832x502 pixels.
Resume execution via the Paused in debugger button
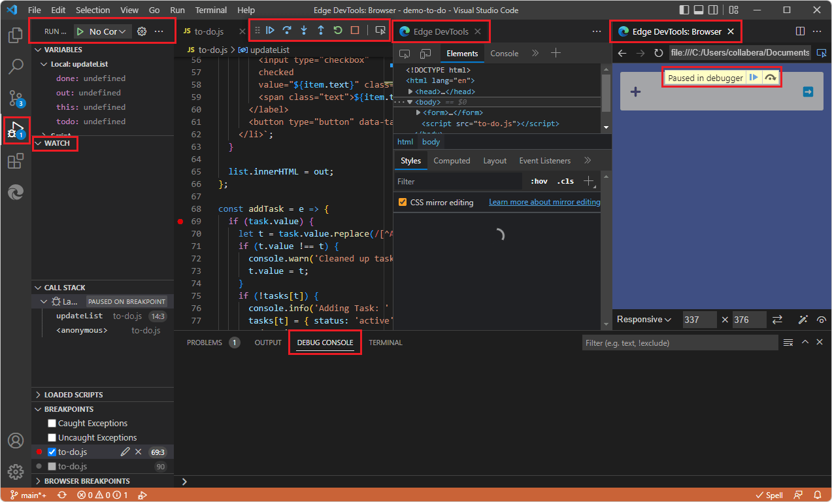754,77
